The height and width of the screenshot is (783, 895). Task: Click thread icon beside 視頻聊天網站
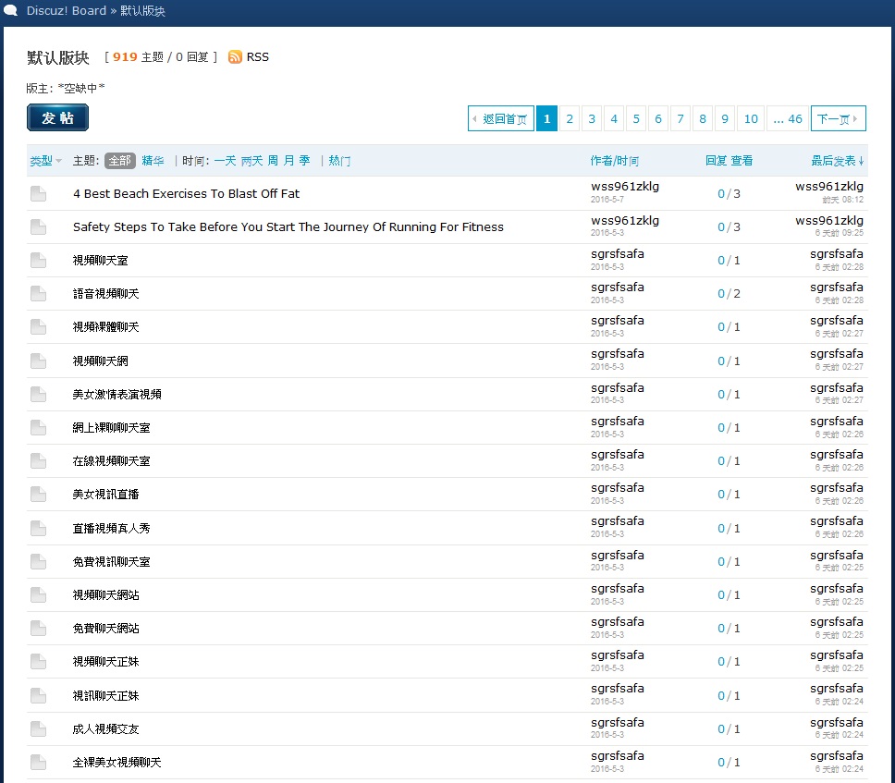[x=38, y=595]
